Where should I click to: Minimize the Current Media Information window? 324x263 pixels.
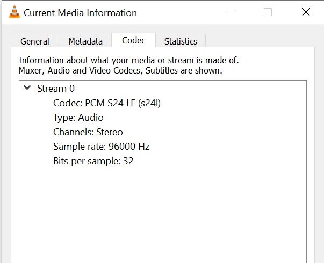click(231, 12)
